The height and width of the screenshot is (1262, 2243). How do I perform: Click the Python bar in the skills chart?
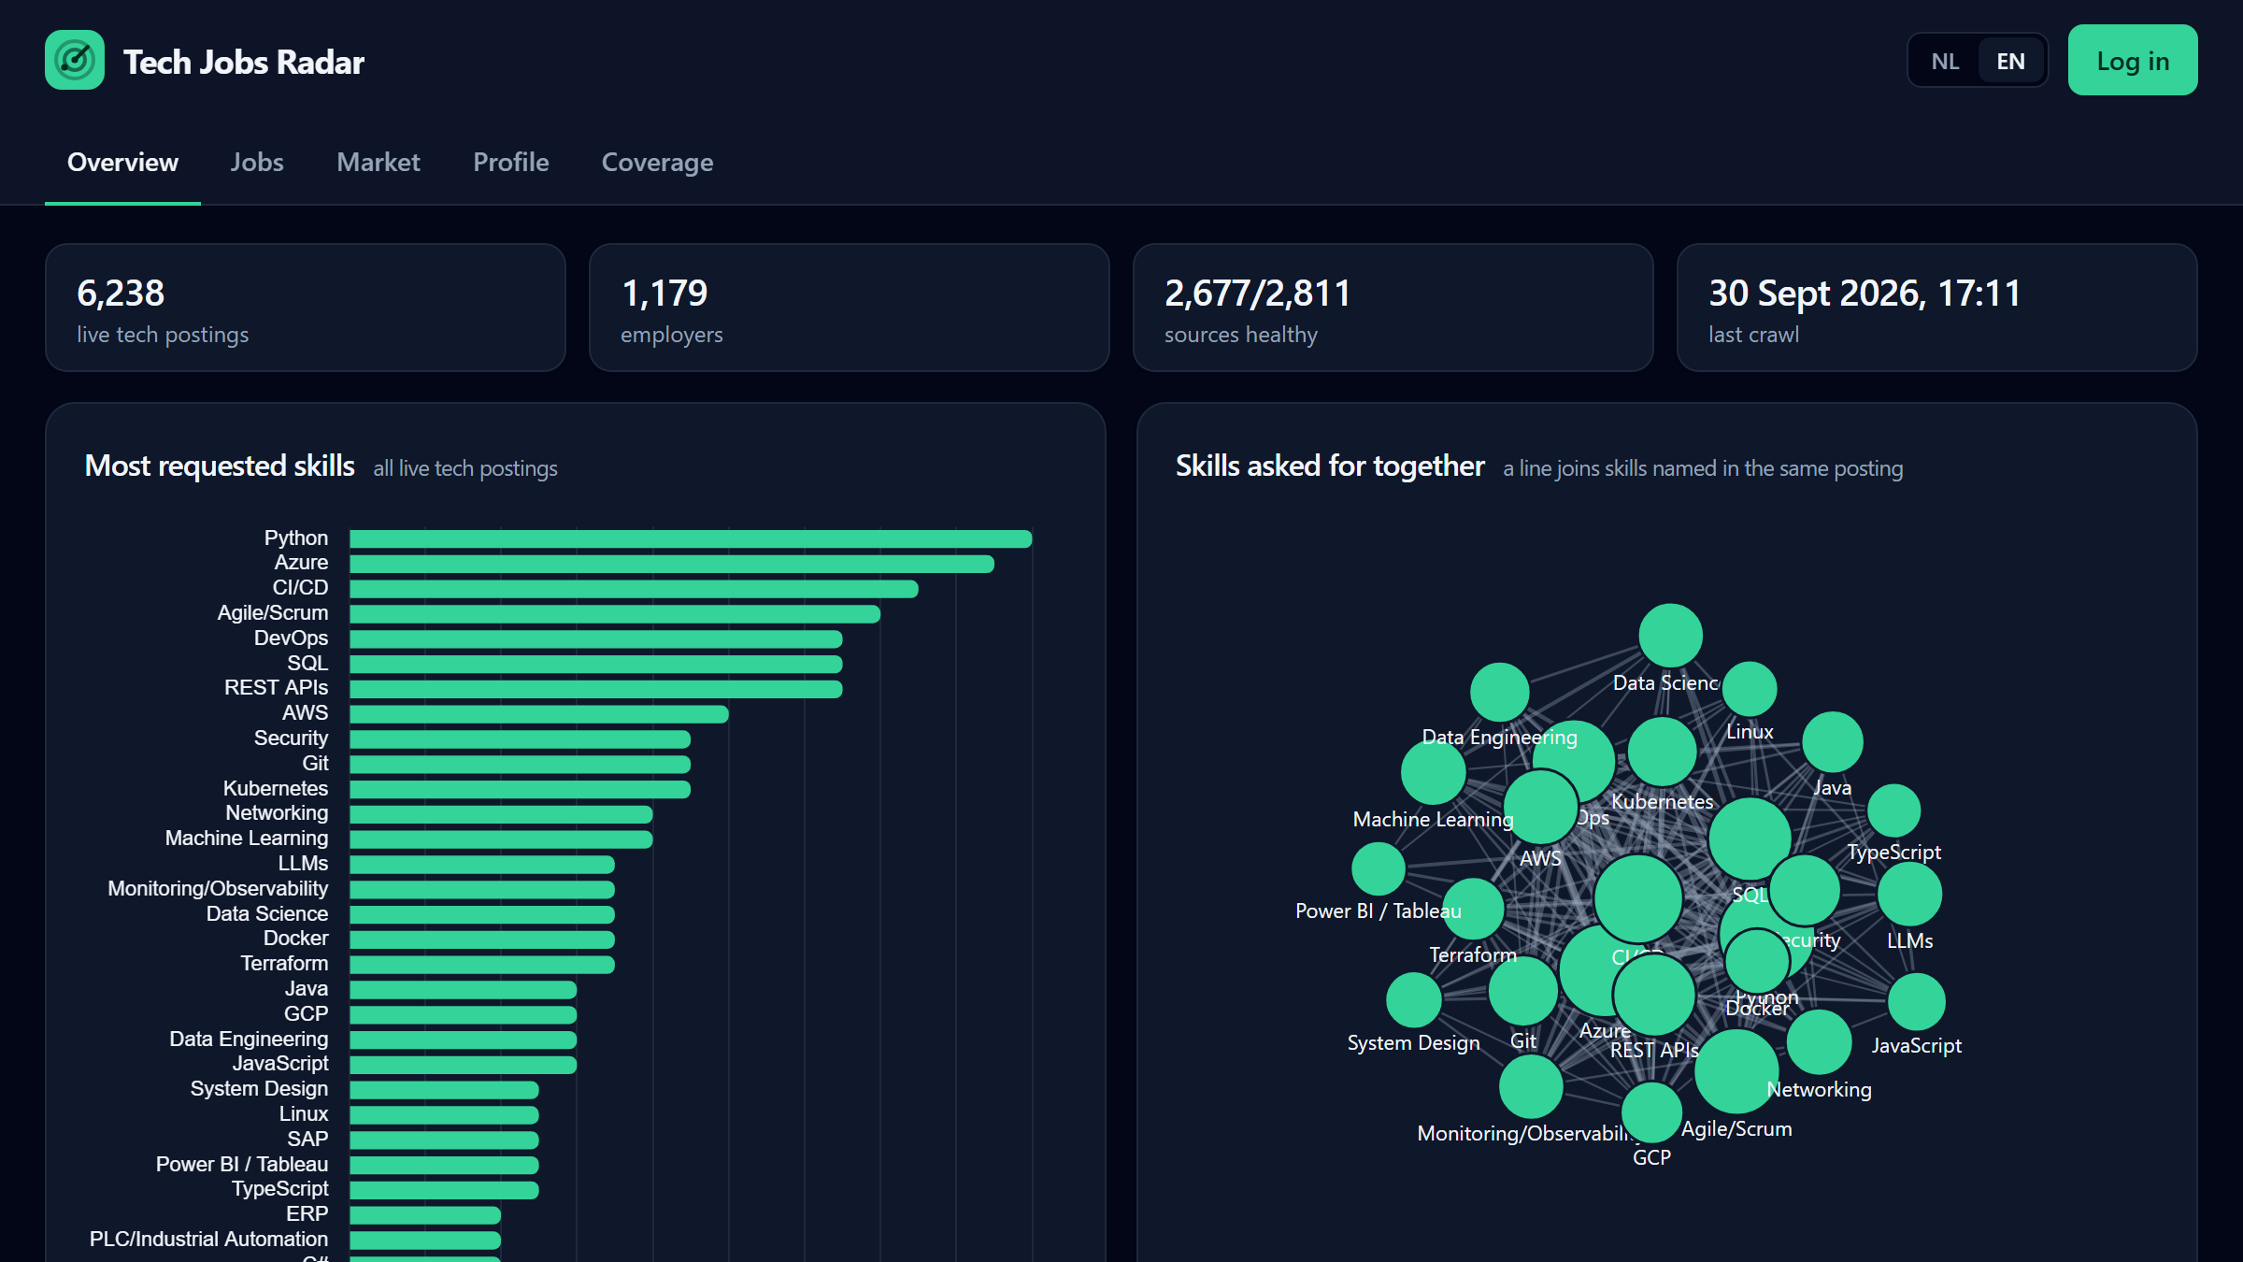691,538
